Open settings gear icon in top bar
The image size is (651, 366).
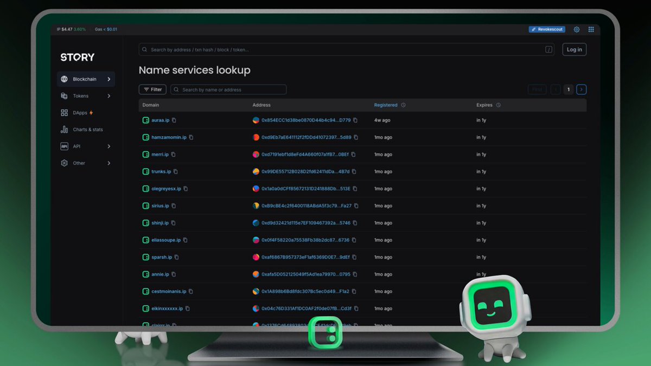(577, 29)
